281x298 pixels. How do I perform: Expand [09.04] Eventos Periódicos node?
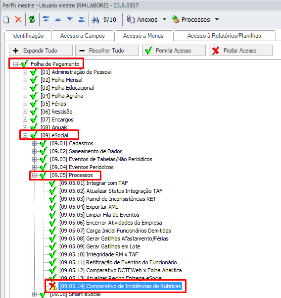tap(34, 167)
